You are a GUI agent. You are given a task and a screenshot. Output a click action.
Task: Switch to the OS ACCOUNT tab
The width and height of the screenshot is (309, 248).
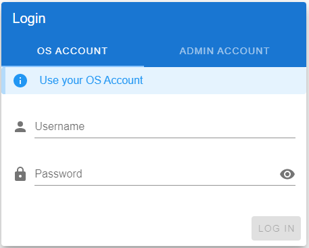click(72, 51)
